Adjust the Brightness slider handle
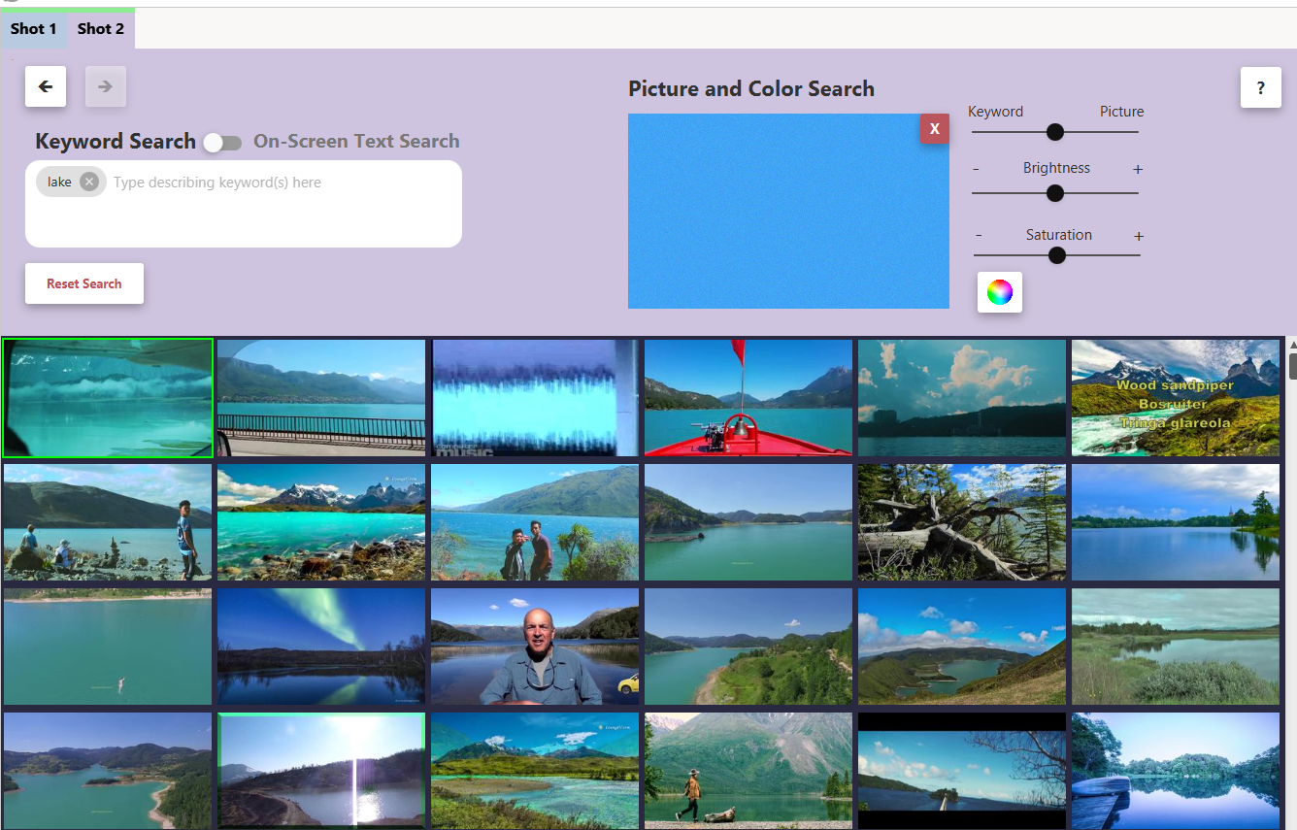 click(x=1055, y=193)
